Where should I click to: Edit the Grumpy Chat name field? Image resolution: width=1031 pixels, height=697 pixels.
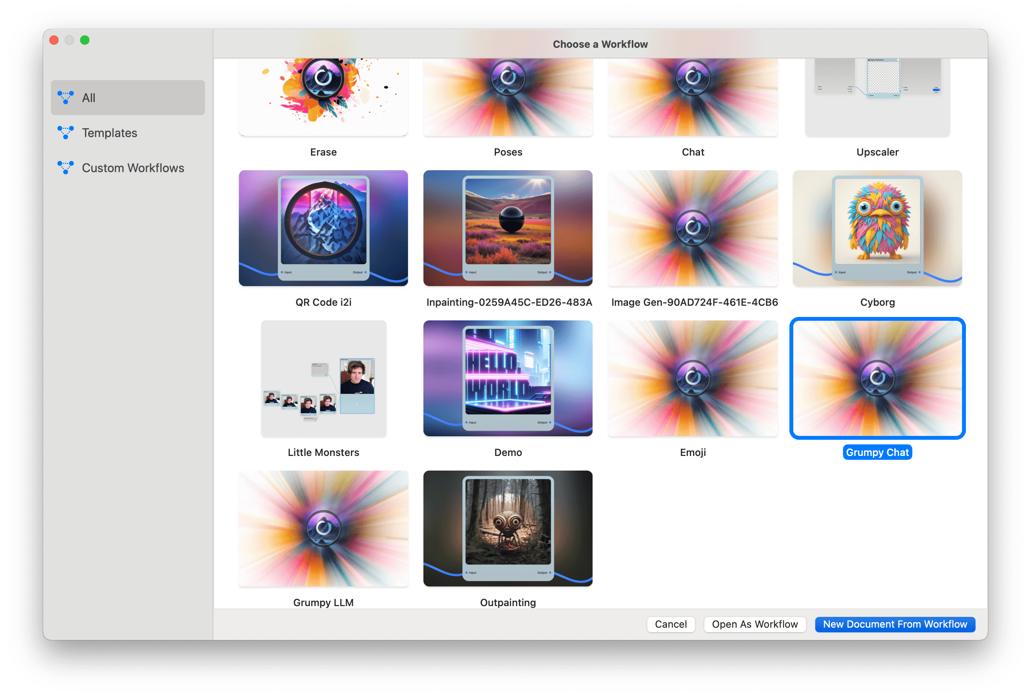pyautogui.click(x=877, y=452)
